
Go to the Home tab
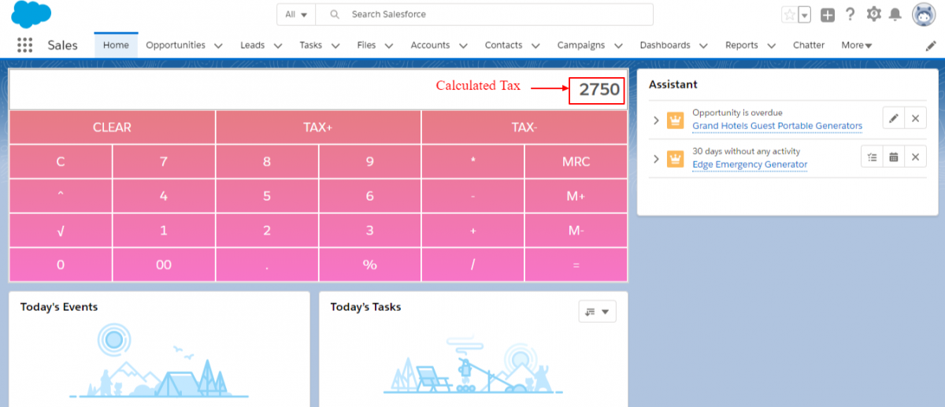(116, 45)
